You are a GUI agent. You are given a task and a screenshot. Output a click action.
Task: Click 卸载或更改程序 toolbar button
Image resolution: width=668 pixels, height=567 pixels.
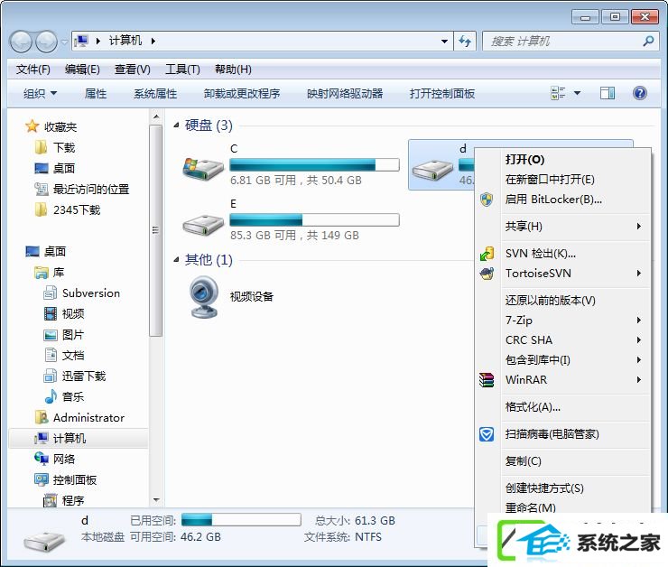pyautogui.click(x=242, y=93)
